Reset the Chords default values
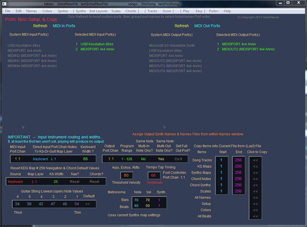The height and width of the screenshot is (227, 307). (x=95, y=181)
